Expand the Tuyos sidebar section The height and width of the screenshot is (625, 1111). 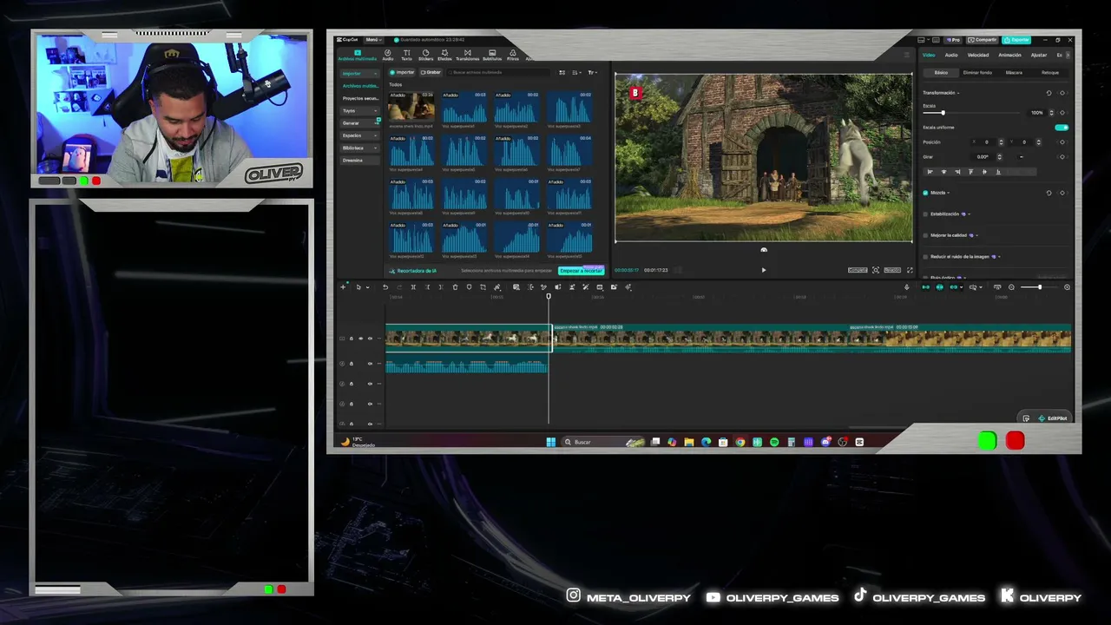pyautogui.click(x=358, y=110)
